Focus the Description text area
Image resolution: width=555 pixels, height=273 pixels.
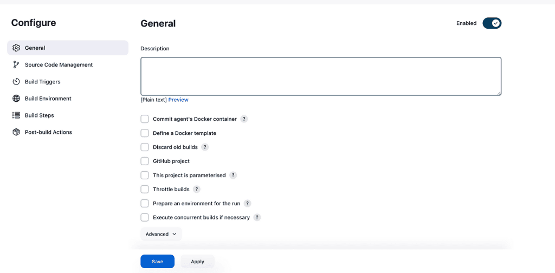pos(321,76)
